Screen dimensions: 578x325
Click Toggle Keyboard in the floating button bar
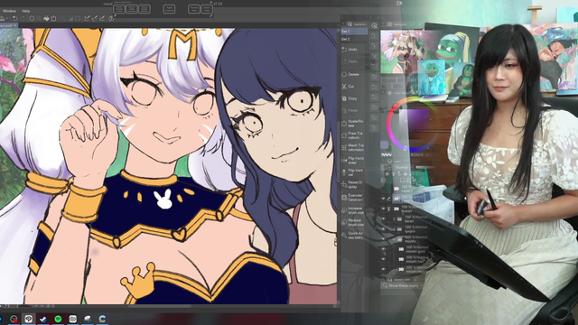click(169, 9)
